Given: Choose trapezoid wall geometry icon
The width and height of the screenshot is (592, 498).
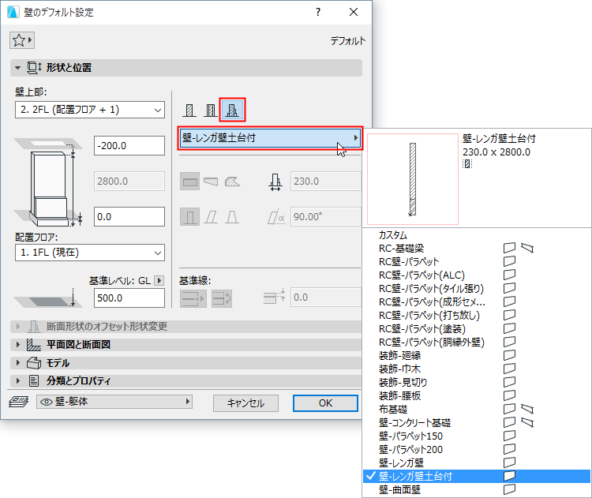Looking at the screenshot, I should point(211,182).
